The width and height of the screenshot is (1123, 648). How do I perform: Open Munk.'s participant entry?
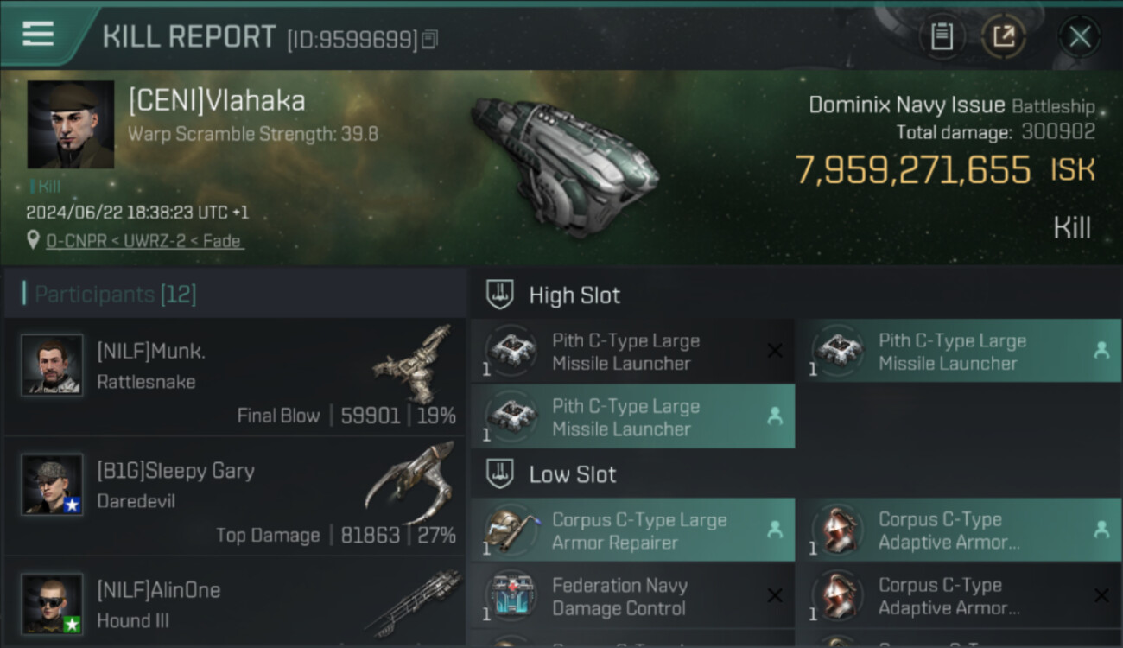(x=233, y=377)
